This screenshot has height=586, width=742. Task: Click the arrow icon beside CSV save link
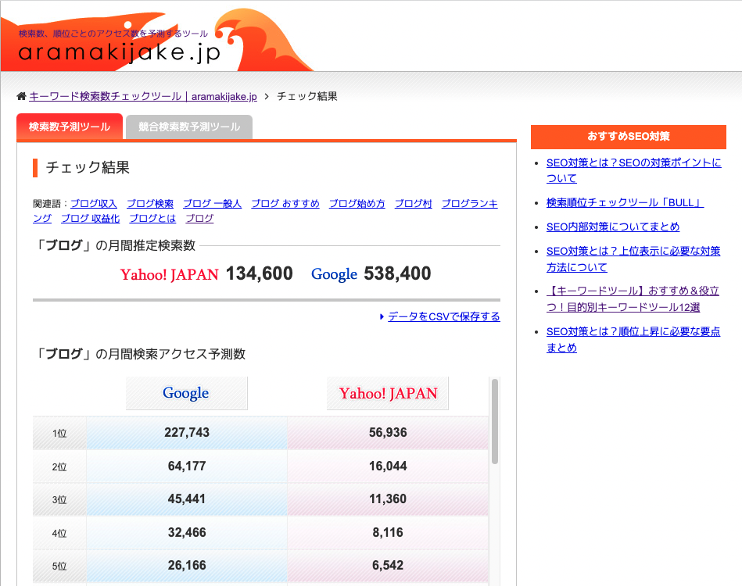coord(382,317)
